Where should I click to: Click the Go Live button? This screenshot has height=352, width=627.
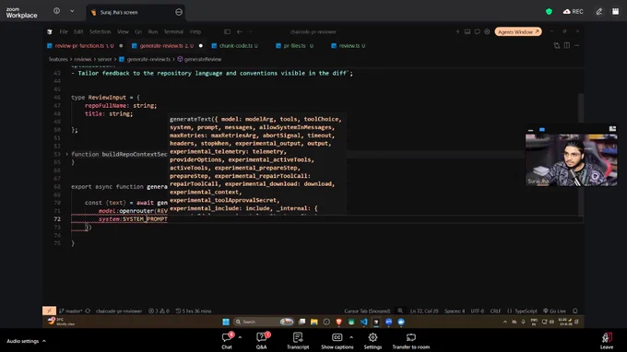coord(554,311)
